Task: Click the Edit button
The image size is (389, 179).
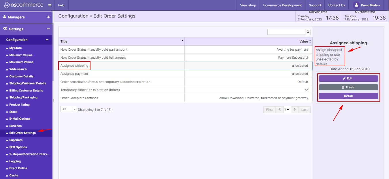Action: [x=348, y=79]
